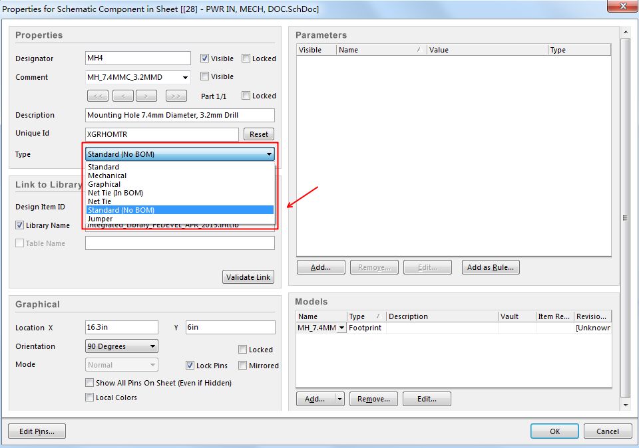639x448 pixels.
Task: Click Models Type column header
Action: coord(366,316)
